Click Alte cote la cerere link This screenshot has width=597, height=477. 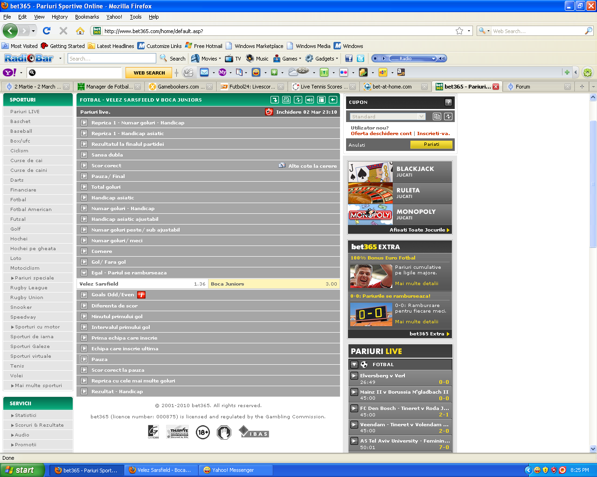[312, 166]
